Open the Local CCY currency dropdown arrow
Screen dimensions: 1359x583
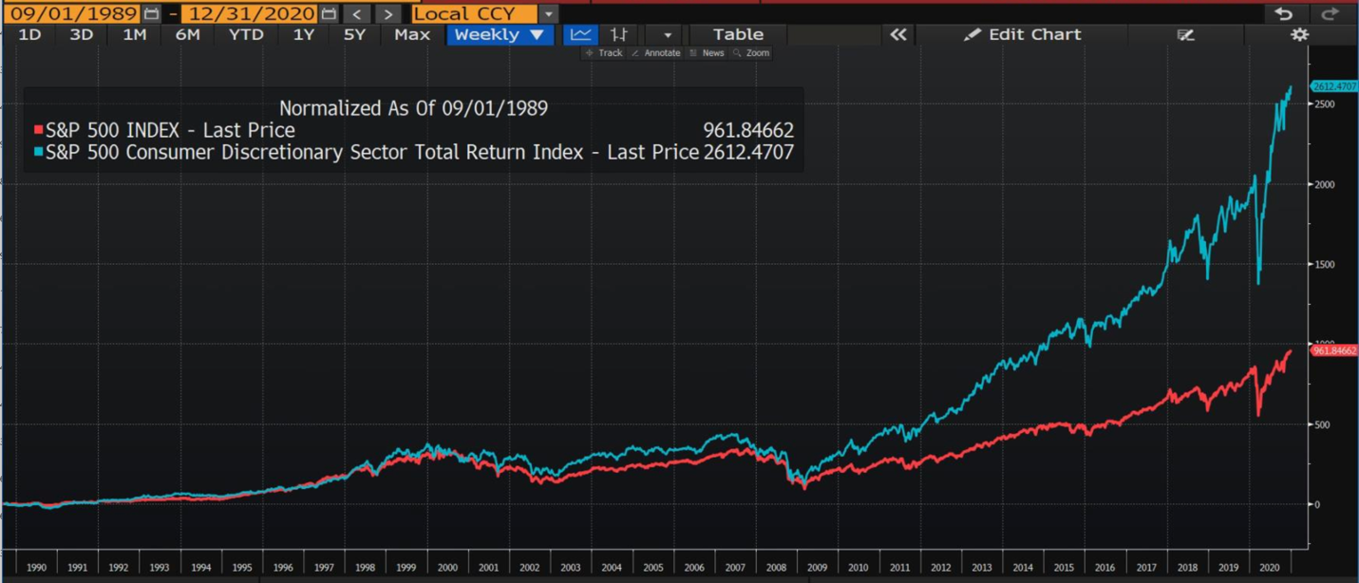(x=549, y=14)
